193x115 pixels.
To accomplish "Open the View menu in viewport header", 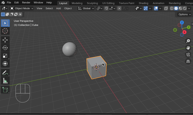I will [40, 8].
